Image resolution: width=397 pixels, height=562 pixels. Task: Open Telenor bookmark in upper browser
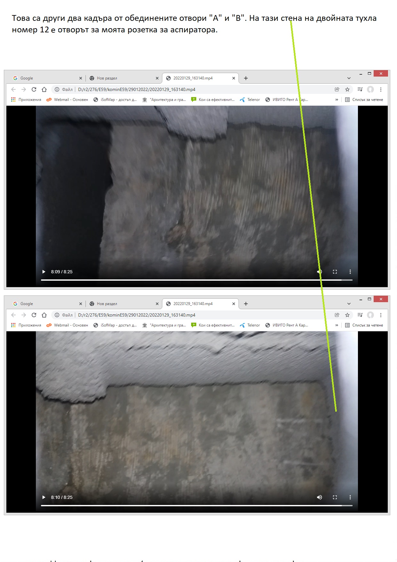[x=250, y=100]
